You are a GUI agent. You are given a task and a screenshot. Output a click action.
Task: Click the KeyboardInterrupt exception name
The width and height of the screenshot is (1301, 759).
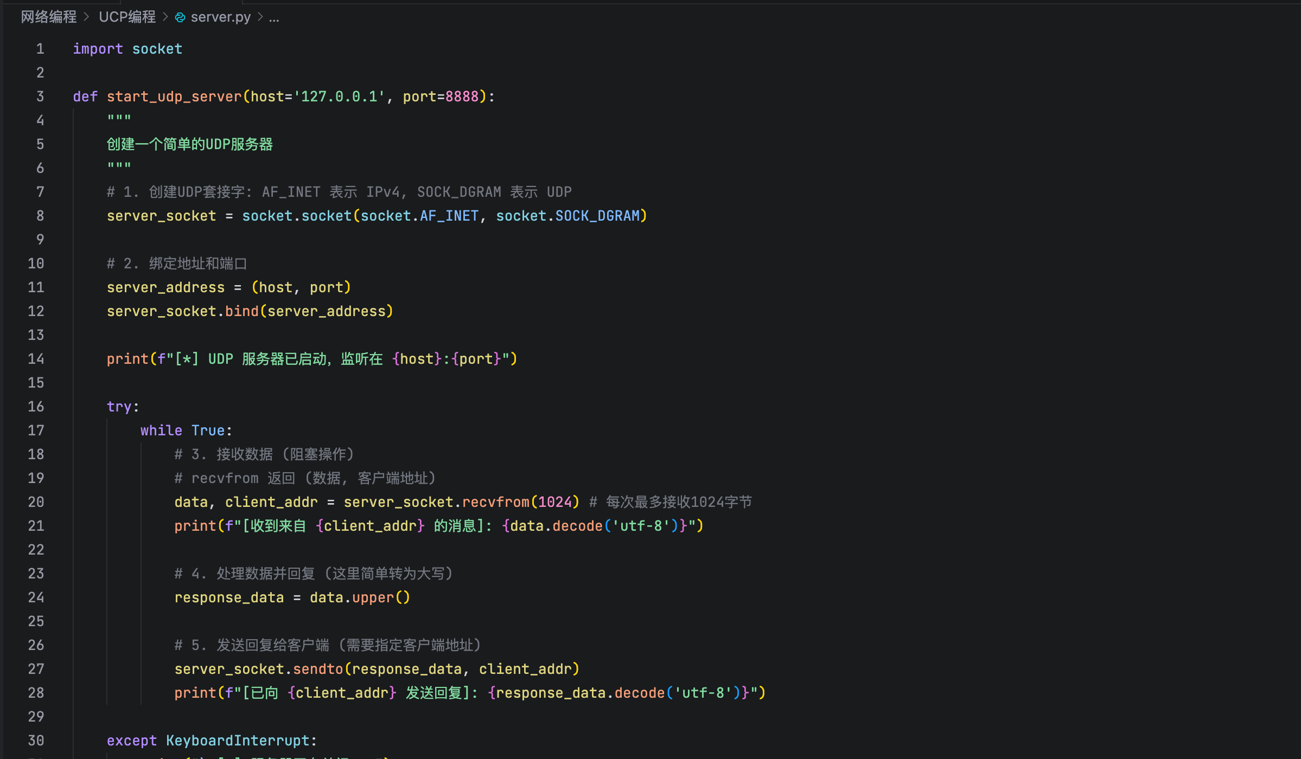coord(238,741)
